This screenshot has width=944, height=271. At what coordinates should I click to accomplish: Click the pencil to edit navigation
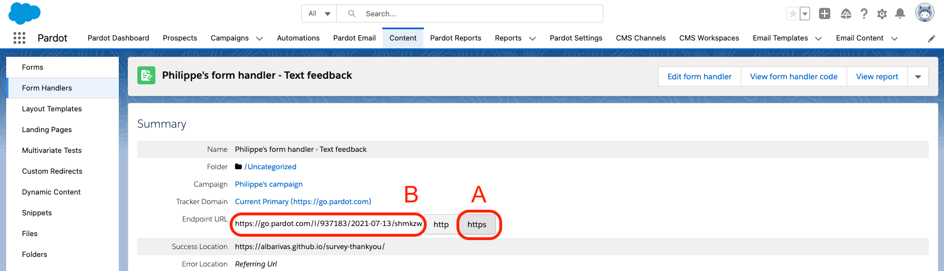(x=932, y=38)
